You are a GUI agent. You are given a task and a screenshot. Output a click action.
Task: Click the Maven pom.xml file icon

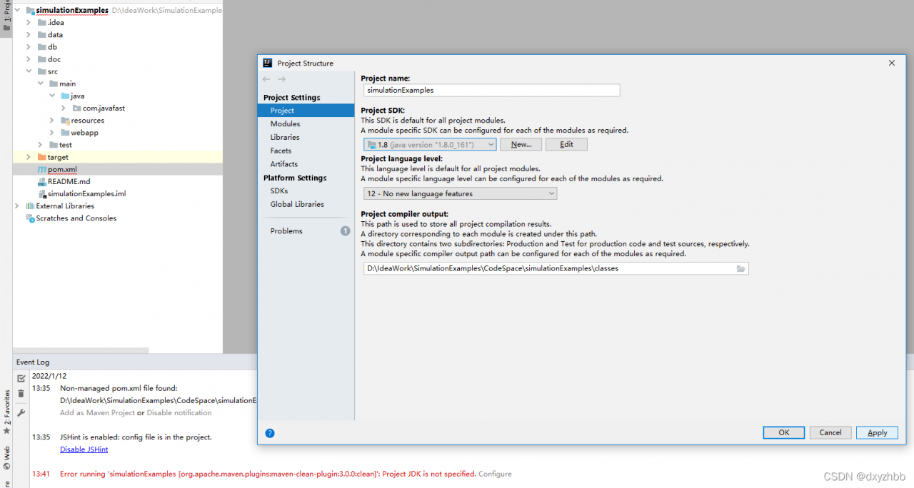point(41,170)
